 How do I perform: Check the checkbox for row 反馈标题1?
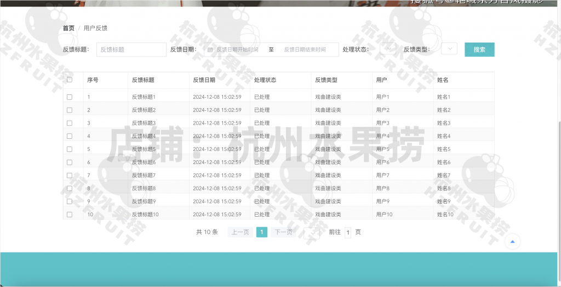[x=70, y=97]
